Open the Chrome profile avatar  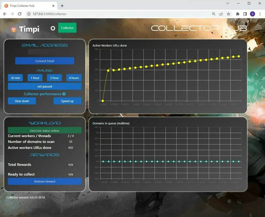[x=252, y=14]
